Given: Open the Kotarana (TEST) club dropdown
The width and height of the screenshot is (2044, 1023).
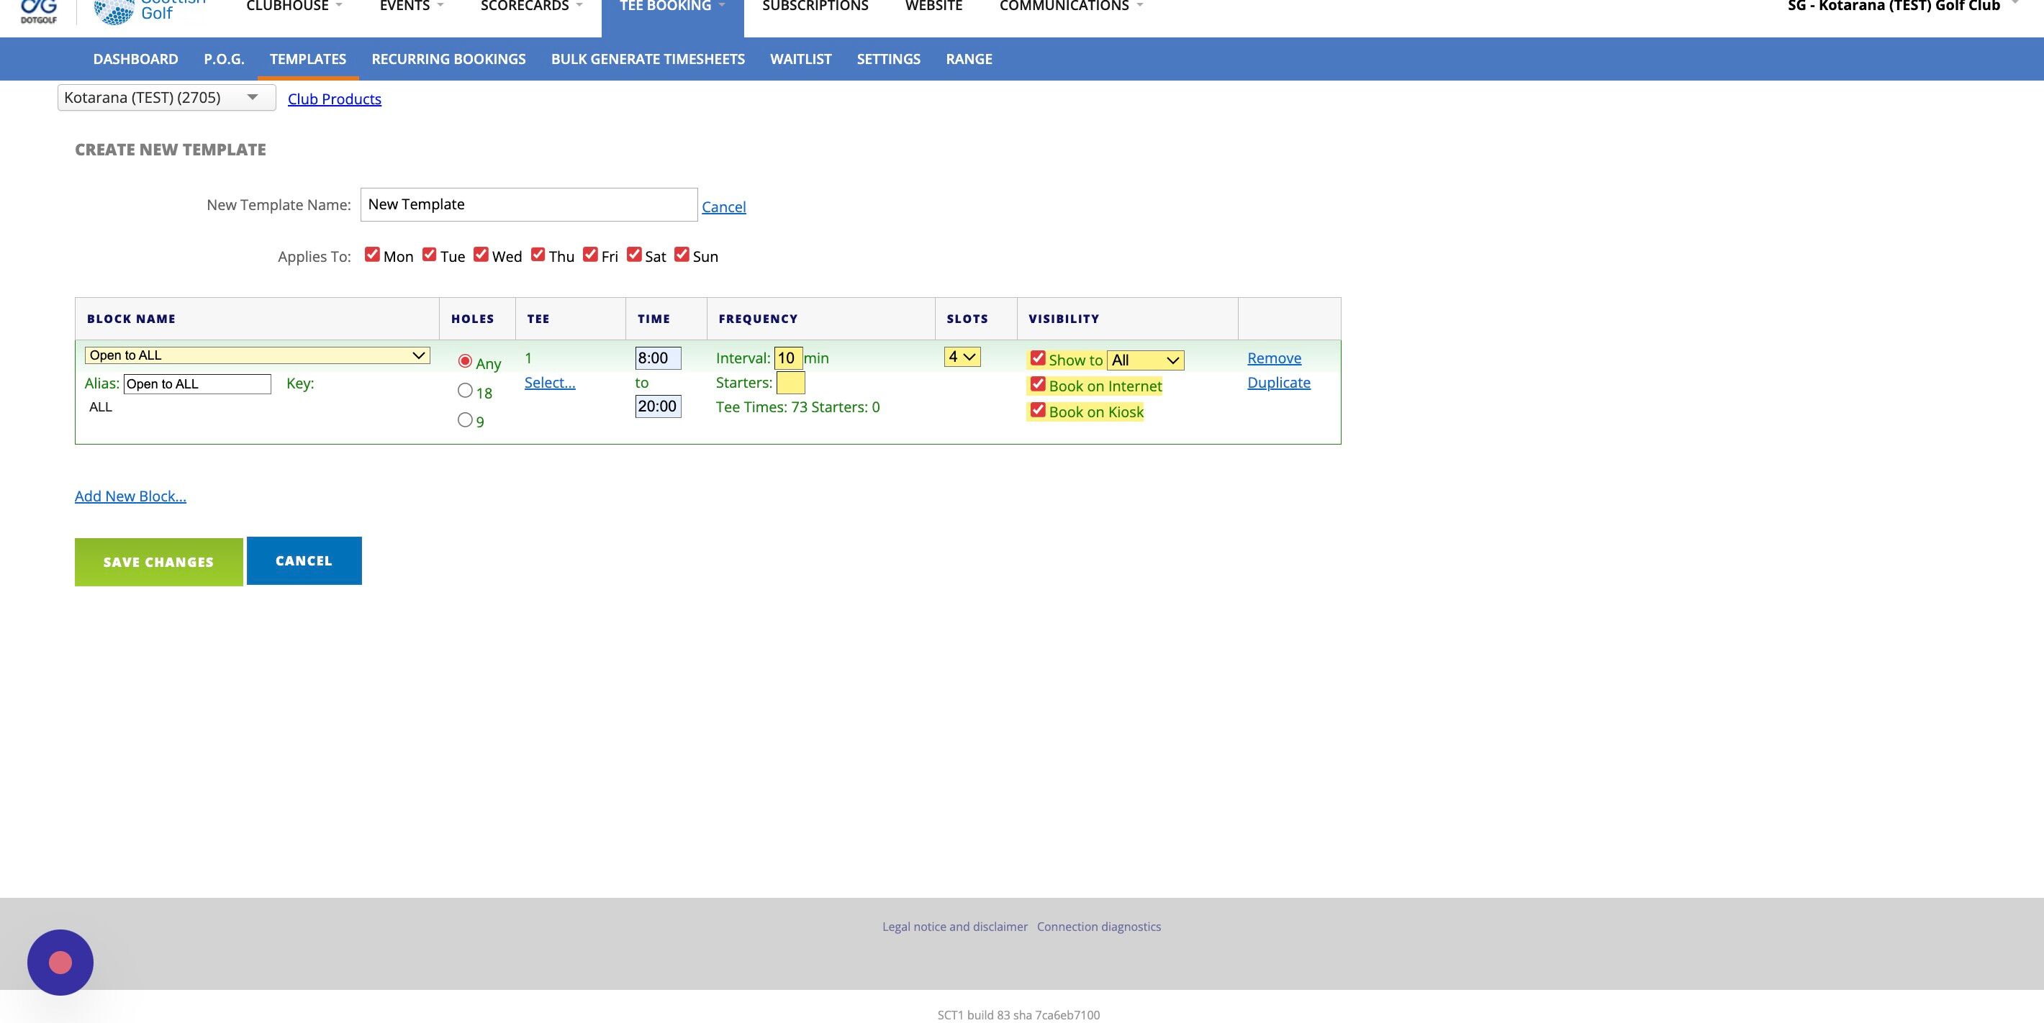Looking at the screenshot, I should coord(166,98).
